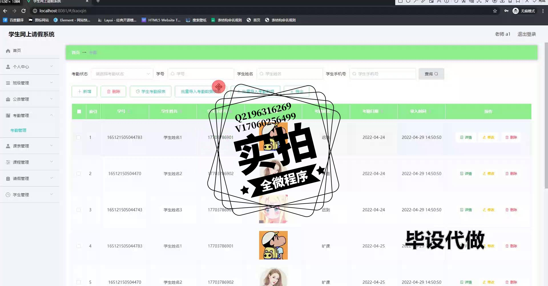Toggle select-all checkbox in table header

click(79, 111)
